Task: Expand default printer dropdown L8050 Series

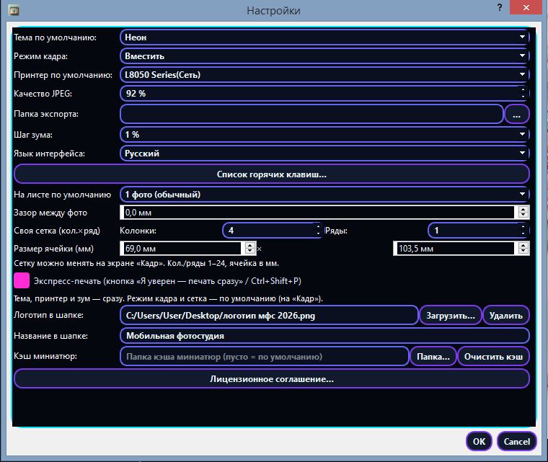Action: pyautogui.click(x=324, y=75)
